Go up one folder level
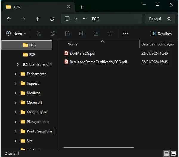This screenshot has height=157, width=179. tap(38, 19)
